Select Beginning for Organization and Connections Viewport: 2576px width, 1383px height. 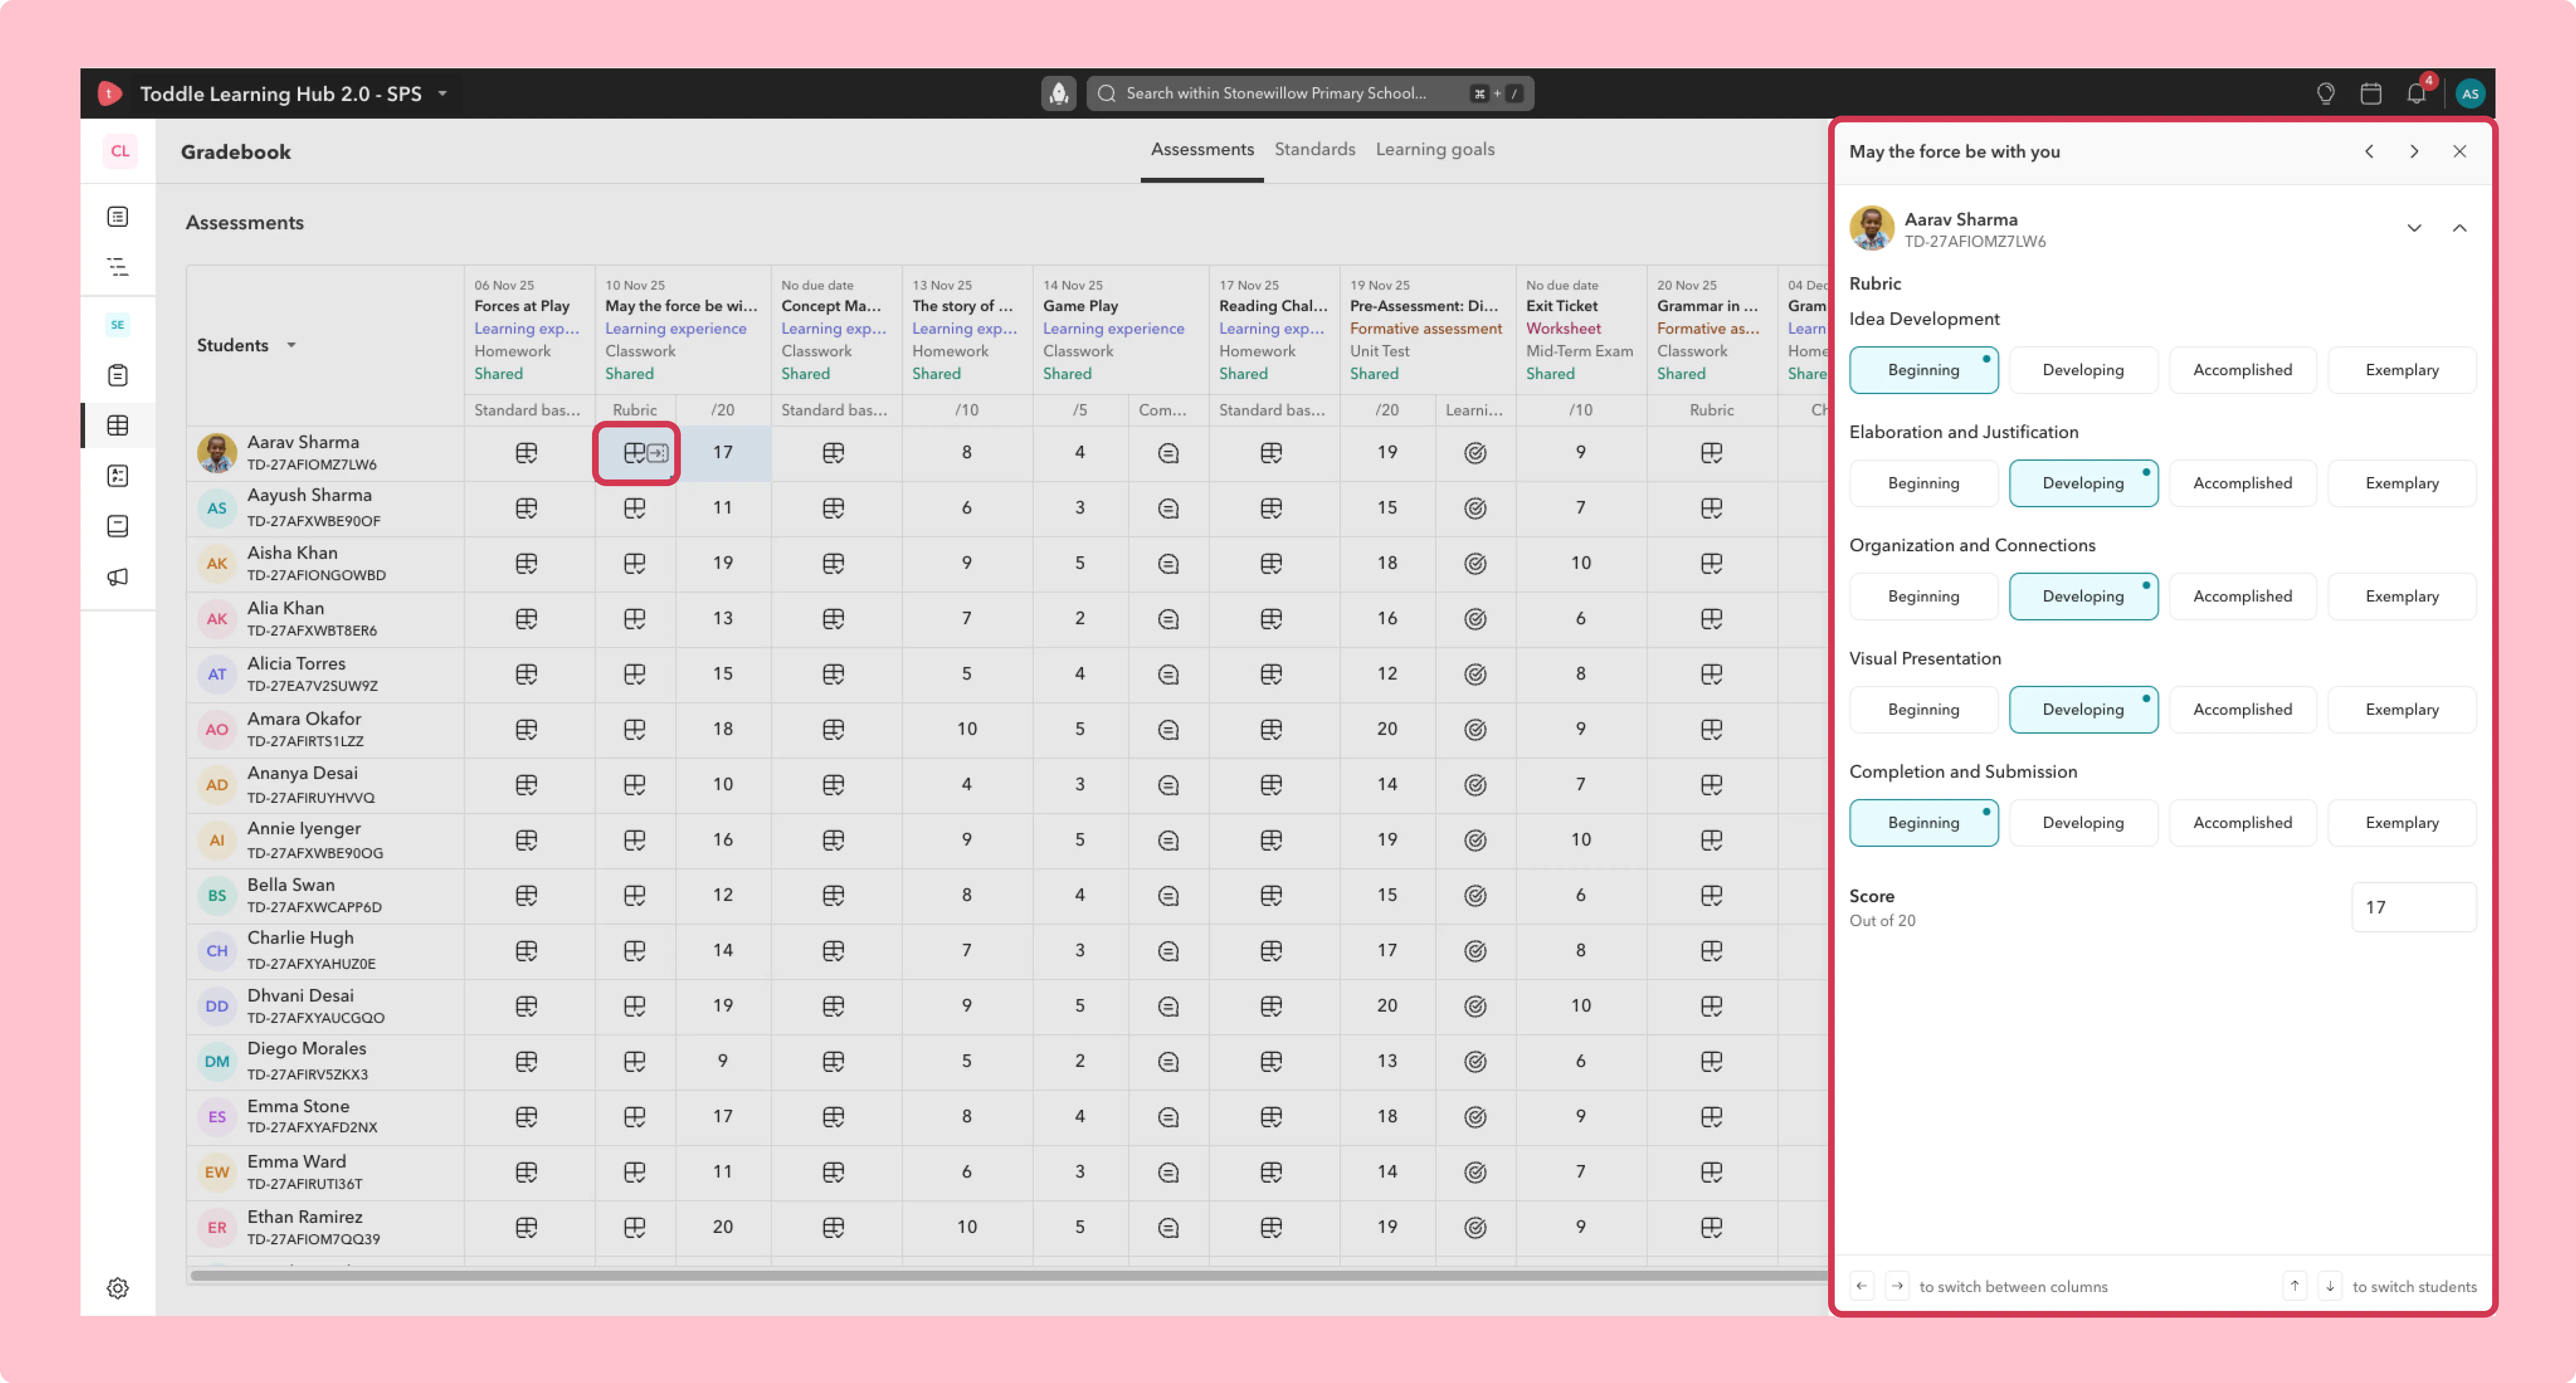tap(1923, 596)
